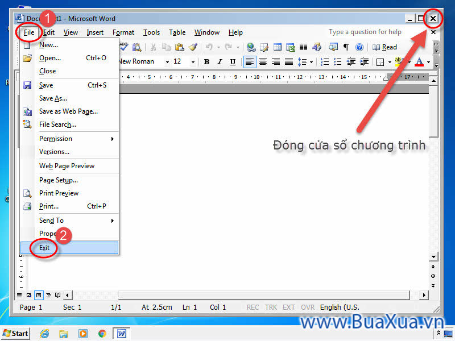Screen dimensions: 455x341
Task: Switch to Web Layout View button
Action: pyautogui.click(x=29, y=295)
